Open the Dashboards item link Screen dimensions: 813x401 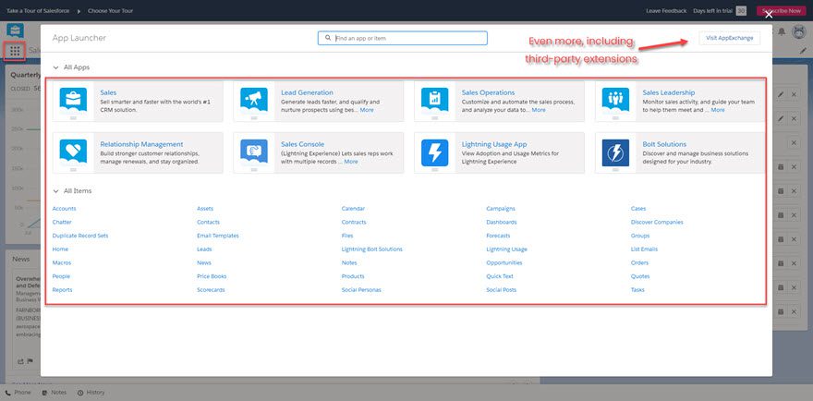tap(502, 222)
